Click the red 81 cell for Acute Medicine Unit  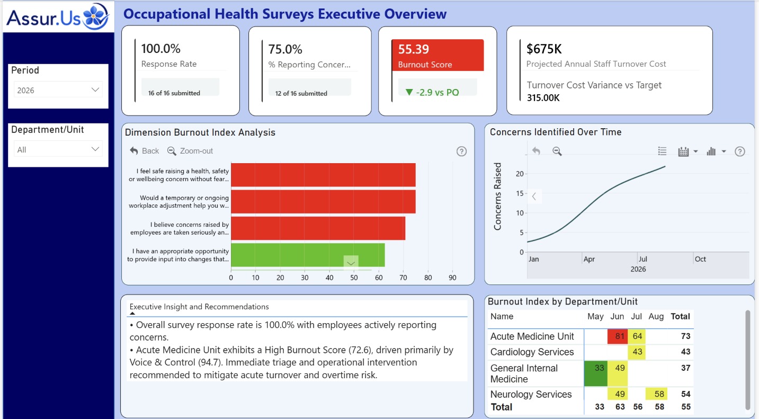[x=617, y=336]
